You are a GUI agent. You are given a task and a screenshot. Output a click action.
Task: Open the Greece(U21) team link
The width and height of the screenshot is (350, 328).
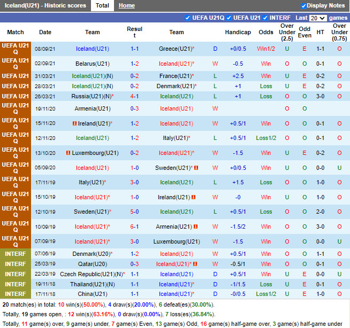point(175,49)
